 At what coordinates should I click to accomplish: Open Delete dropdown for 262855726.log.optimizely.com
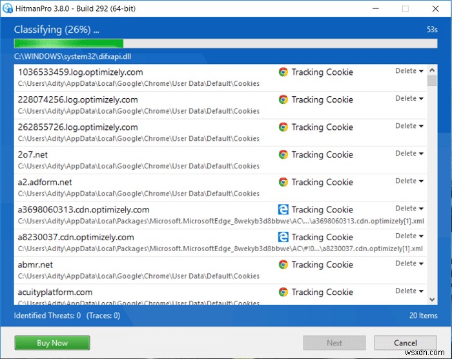coord(409,126)
